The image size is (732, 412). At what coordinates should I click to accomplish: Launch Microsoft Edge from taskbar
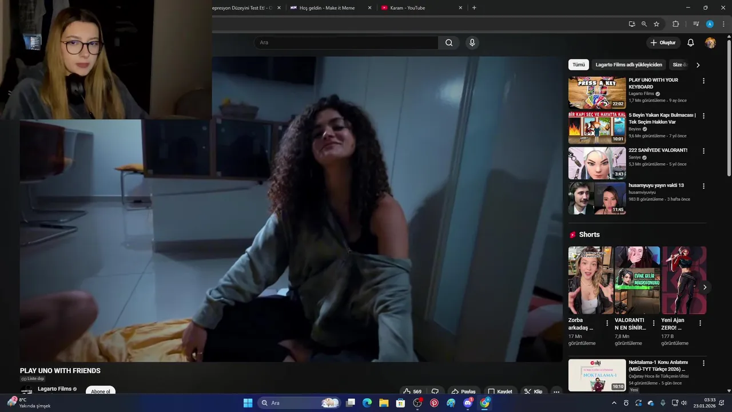pyautogui.click(x=367, y=403)
